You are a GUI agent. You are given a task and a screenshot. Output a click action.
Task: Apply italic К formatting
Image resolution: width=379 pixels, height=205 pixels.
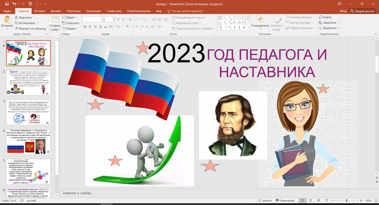[90, 27]
